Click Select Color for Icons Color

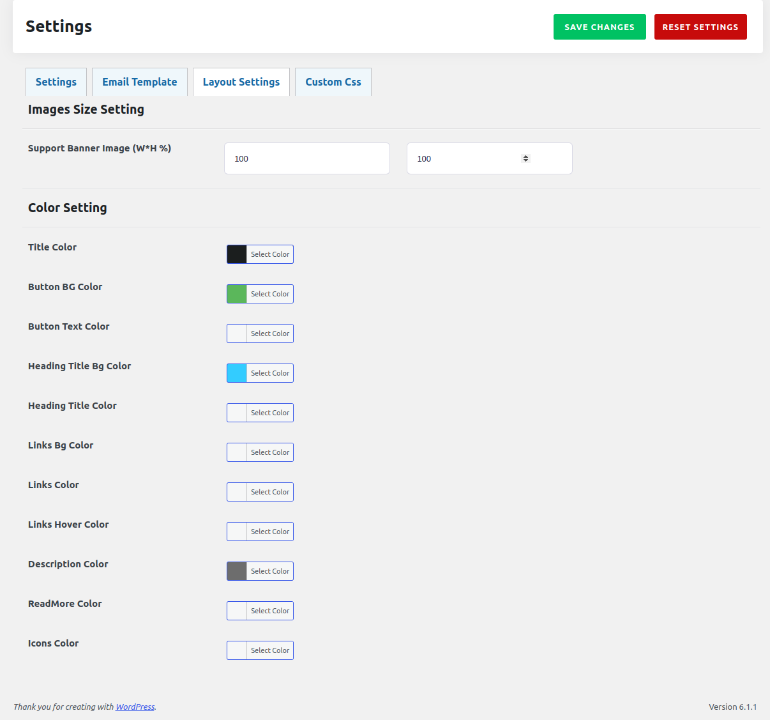click(x=270, y=650)
